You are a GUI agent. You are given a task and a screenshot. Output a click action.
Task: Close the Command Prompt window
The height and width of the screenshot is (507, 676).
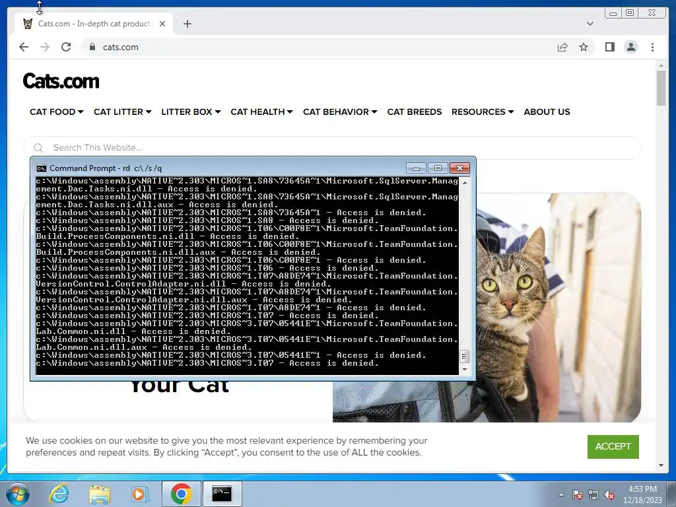pyautogui.click(x=459, y=168)
